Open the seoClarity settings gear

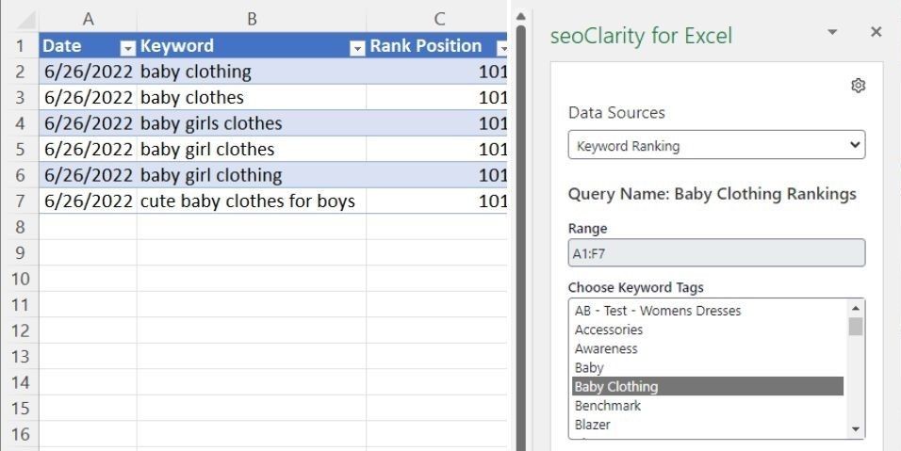point(858,86)
